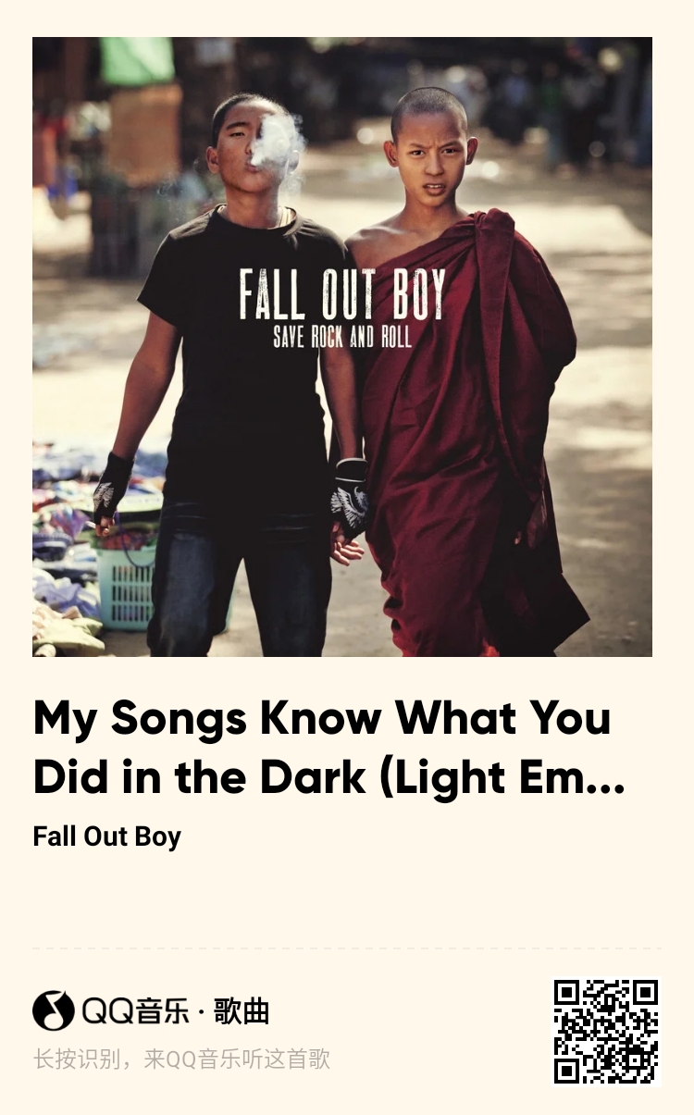The image size is (694, 1115).
Task: Click the QQ Music logo icon
Action: click(x=53, y=1010)
